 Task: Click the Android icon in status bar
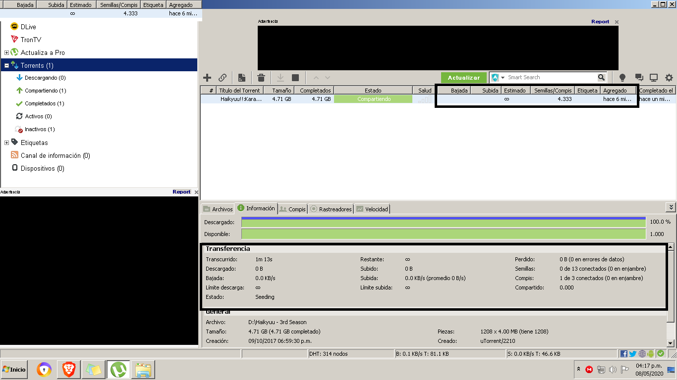pos(651,354)
